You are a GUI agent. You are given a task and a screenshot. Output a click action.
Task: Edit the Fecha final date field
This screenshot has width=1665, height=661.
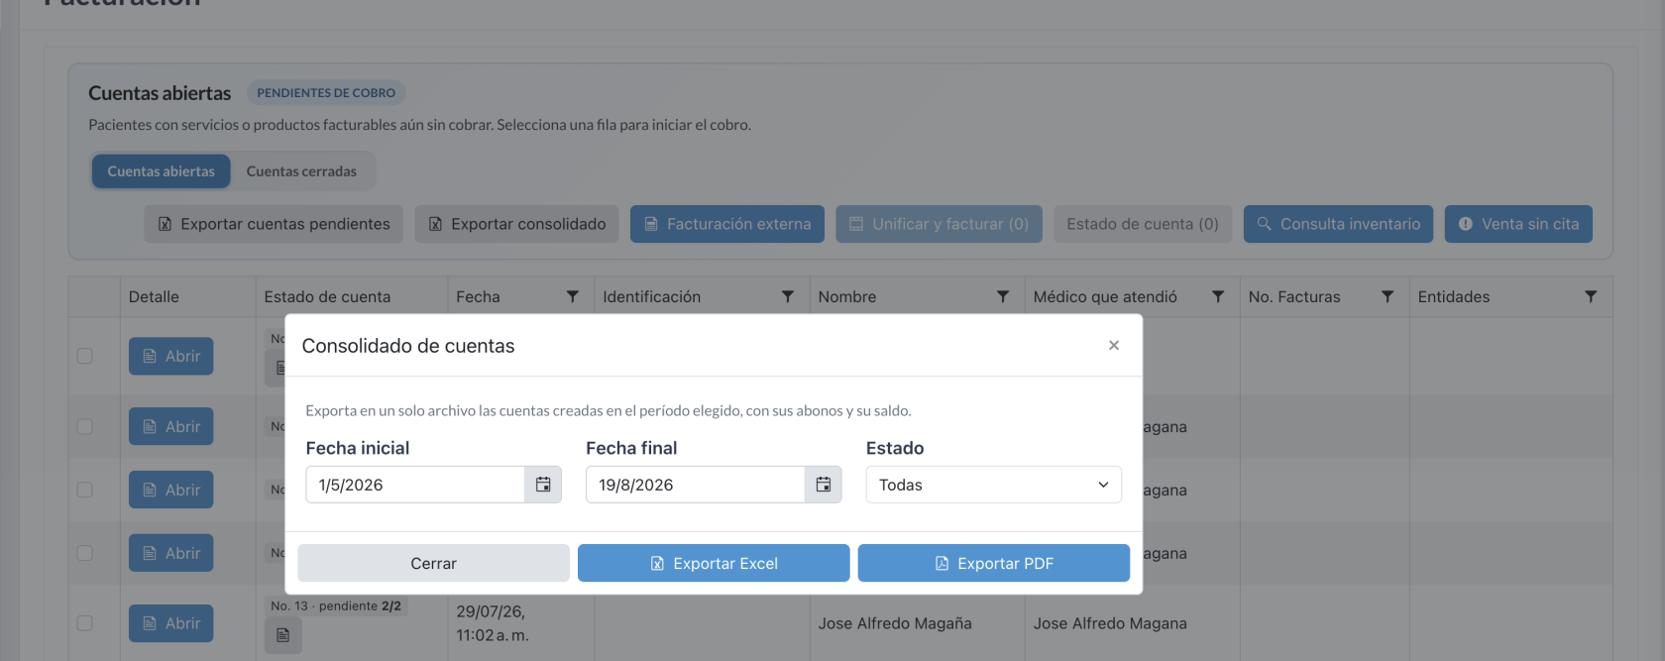pyautogui.click(x=695, y=485)
